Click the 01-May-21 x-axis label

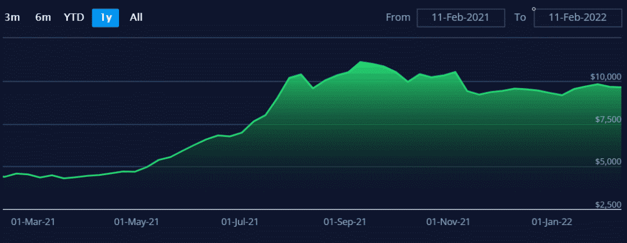[x=136, y=222]
